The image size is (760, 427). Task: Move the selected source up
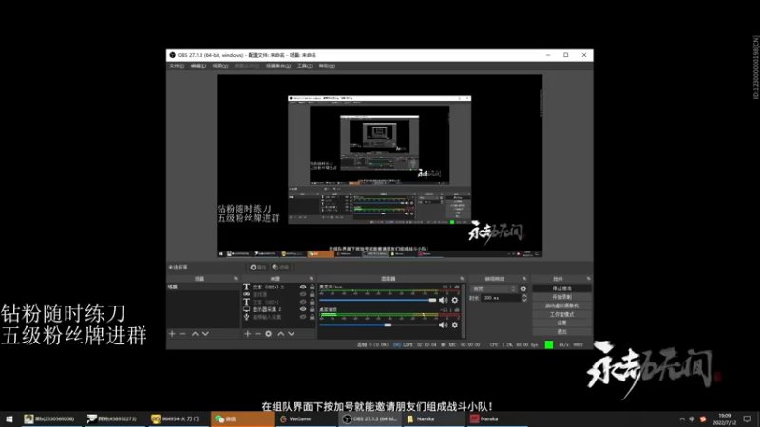280,334
